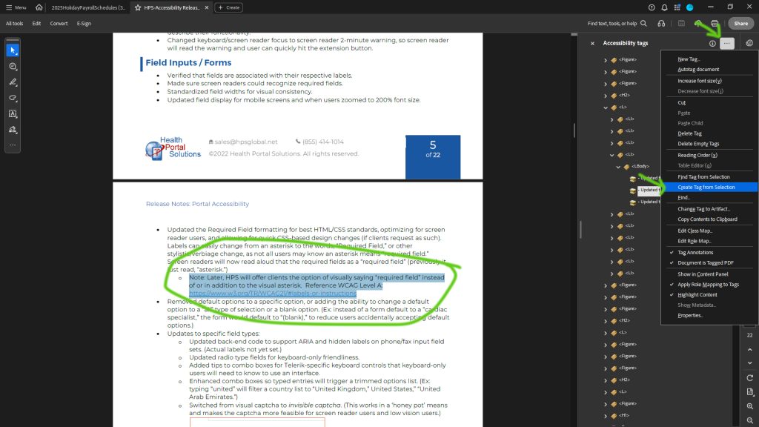Click the Create button
The height and width of the screenshot is (427, 759).
click(x=228, y=7)
